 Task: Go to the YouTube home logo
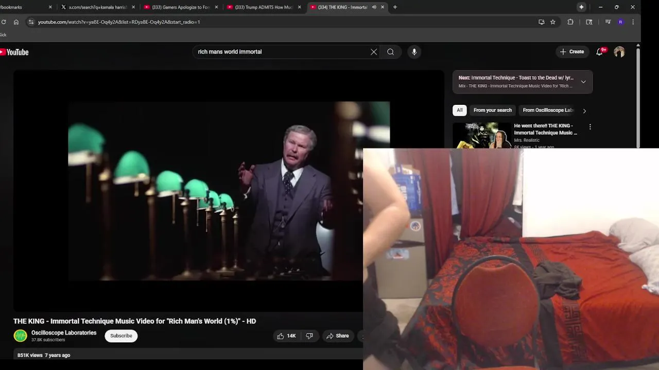coord(14,52)
